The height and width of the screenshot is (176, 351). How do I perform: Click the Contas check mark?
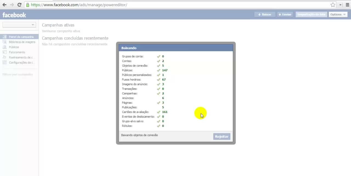click(158, 61)
